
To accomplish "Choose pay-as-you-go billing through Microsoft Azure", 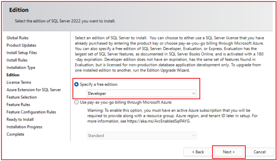I will click(76, 102).
